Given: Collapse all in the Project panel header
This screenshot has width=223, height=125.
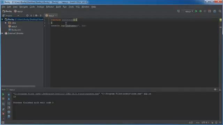Looking at the screenshot, I should pos(31,15).
